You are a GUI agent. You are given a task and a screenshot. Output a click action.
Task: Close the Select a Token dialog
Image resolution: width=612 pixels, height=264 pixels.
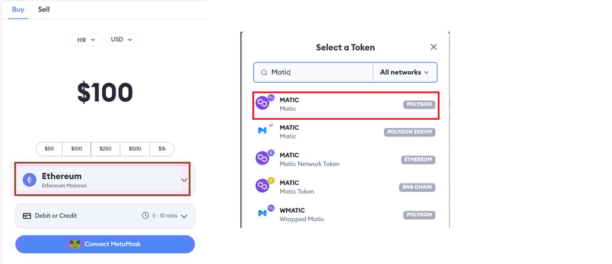pos(433,47)
